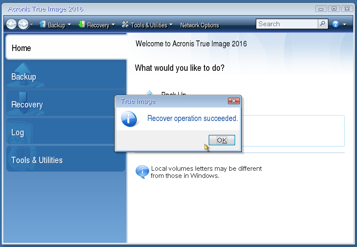
Task: Click the magnifier search button
Action: (x=323, y=24)
